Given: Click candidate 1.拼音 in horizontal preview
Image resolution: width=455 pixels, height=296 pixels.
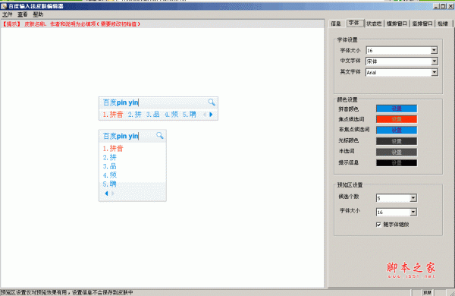Looking at the screenshot, I should (113, 115).
